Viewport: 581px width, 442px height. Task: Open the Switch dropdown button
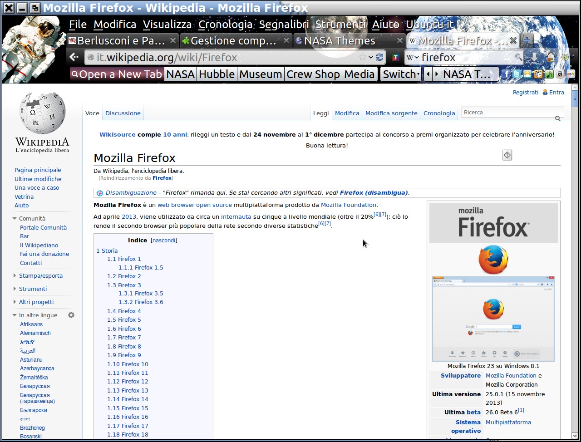(x=400, y=74)
